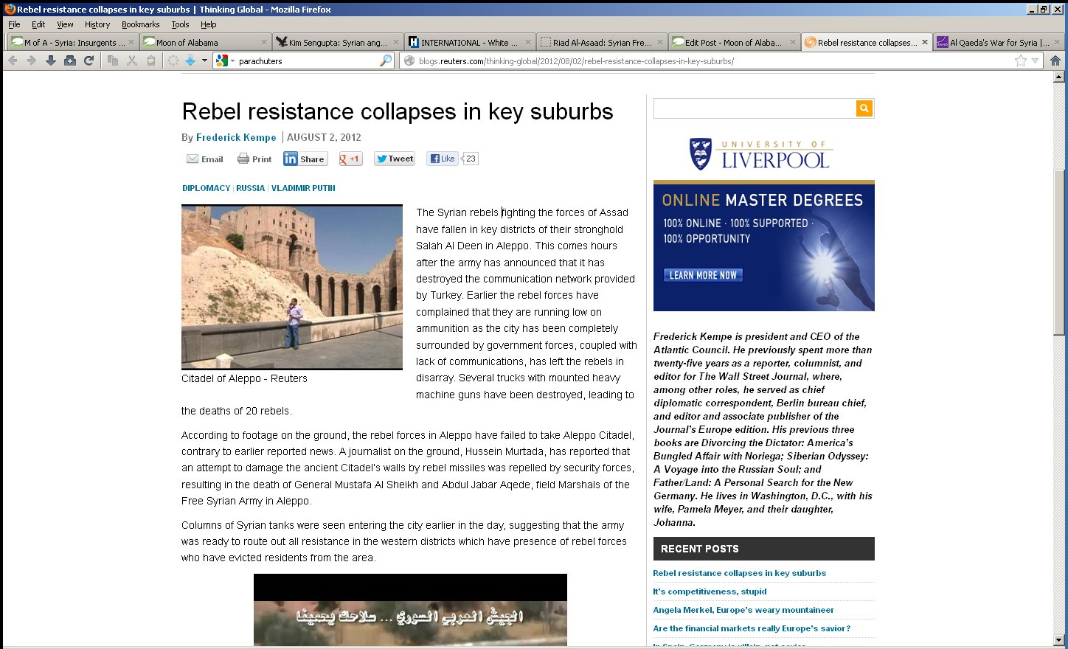
Task: Click the Facebook Like button
Action: 443,159
